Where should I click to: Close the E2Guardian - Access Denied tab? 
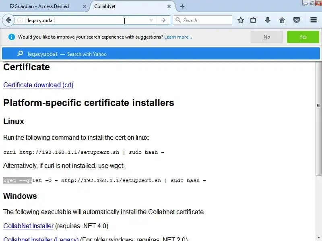85,6
